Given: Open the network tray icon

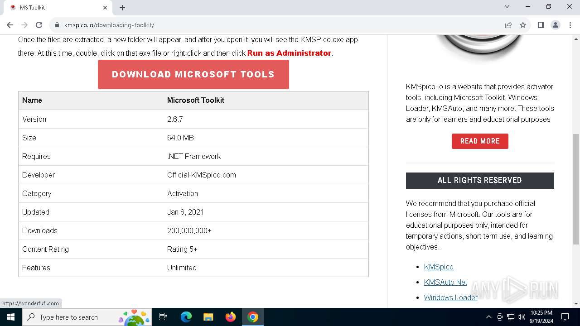Looking at the screenshot, I should pyautogui.click(x=511, y=317).
